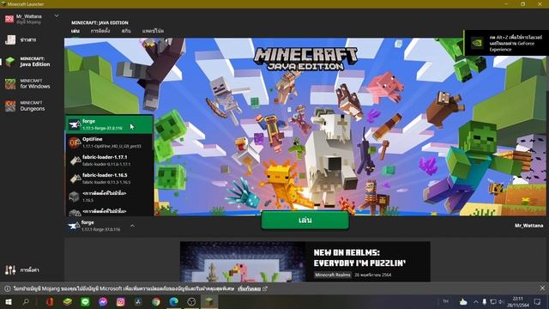The height and width of the screenshot is (309, 549).
Task: Click the Minecraft Launcher taskbar icon
Action: 209,301
